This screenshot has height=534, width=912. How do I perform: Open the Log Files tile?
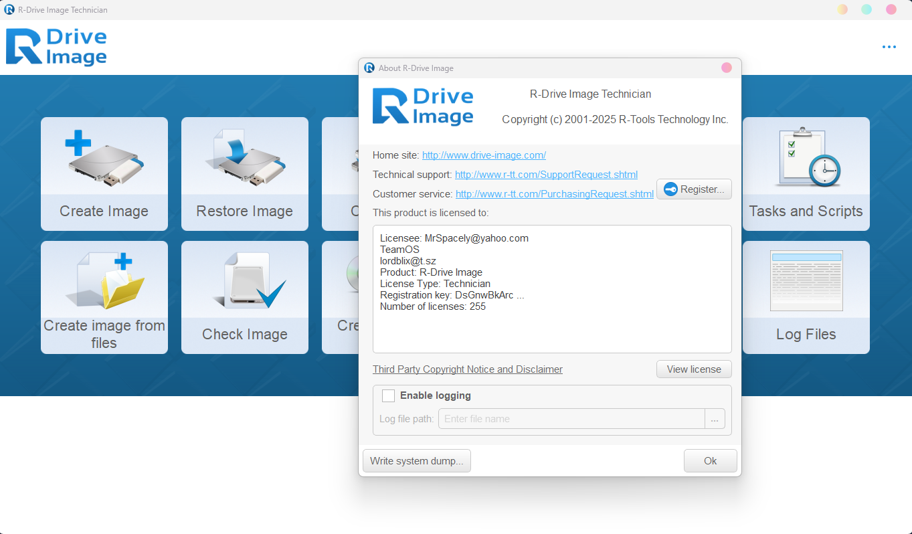[806, 297]
